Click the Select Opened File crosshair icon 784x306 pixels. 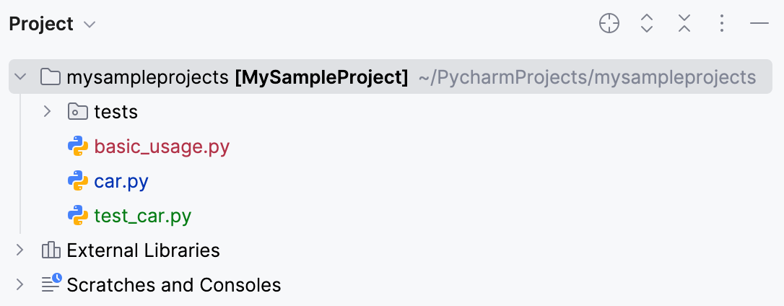point(609,24)
